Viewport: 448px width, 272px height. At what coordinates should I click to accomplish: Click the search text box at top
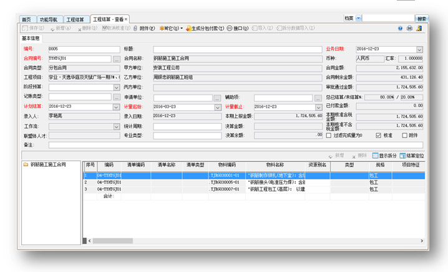(x=388, y=18)
